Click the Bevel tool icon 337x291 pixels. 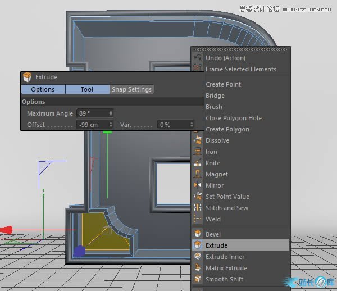click(198, 234)
